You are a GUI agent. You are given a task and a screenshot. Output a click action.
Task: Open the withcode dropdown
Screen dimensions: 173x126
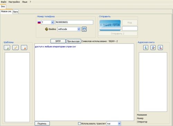79,29
